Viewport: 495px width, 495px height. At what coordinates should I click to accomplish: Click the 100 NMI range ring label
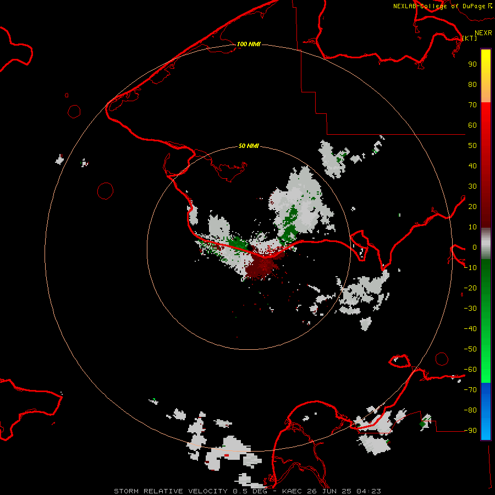[249, 44]
